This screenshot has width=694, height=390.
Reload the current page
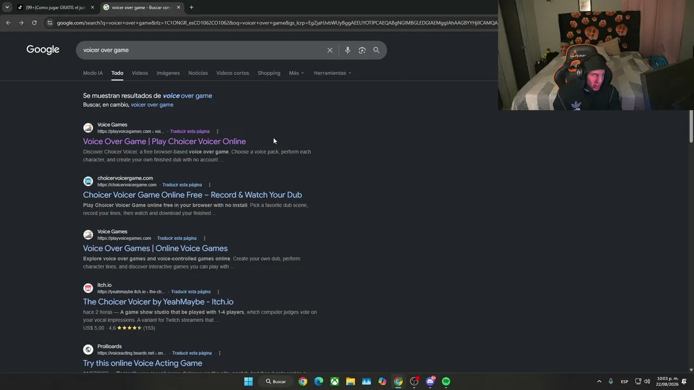(34, 23)
